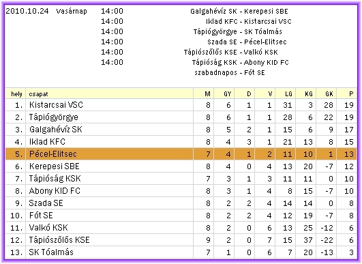The width and height of the screenshot is (362, 264).
Task: Select the Kerepesi SBE team row
Action: pyautogui.click(x=181, y=166)
